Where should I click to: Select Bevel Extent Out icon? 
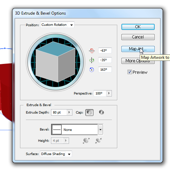pos(86,141)
